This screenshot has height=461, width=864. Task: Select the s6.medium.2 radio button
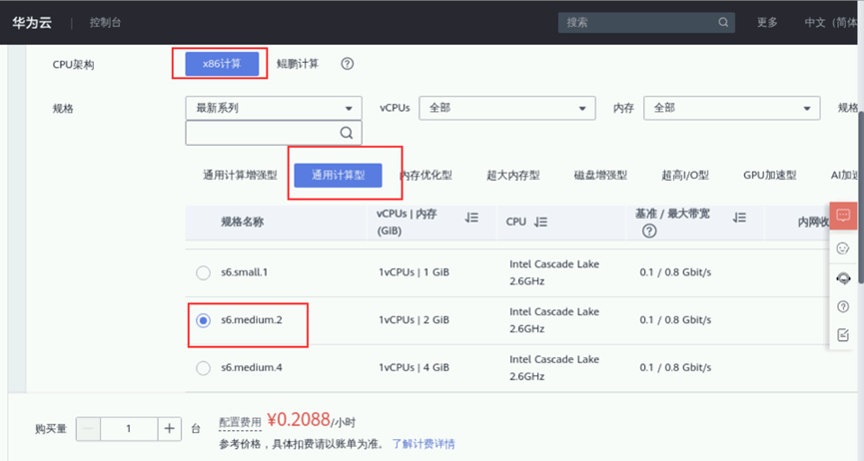point(204,320)
